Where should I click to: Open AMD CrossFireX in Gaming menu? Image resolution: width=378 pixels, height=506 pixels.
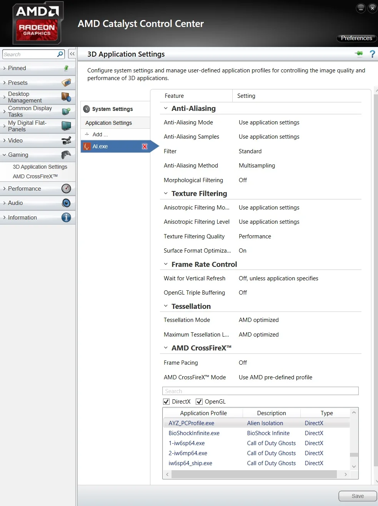pos(35,176)
